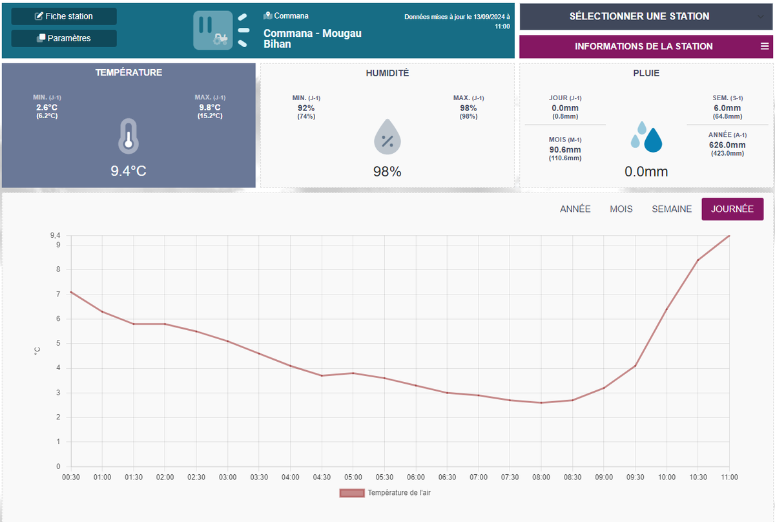
Task: Select the JOURNÉE tab above the chart
Action: (732, 209)
